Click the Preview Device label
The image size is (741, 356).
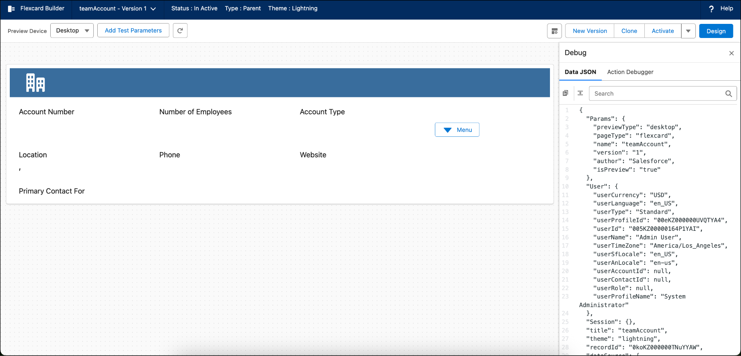[x=27, y=31]
